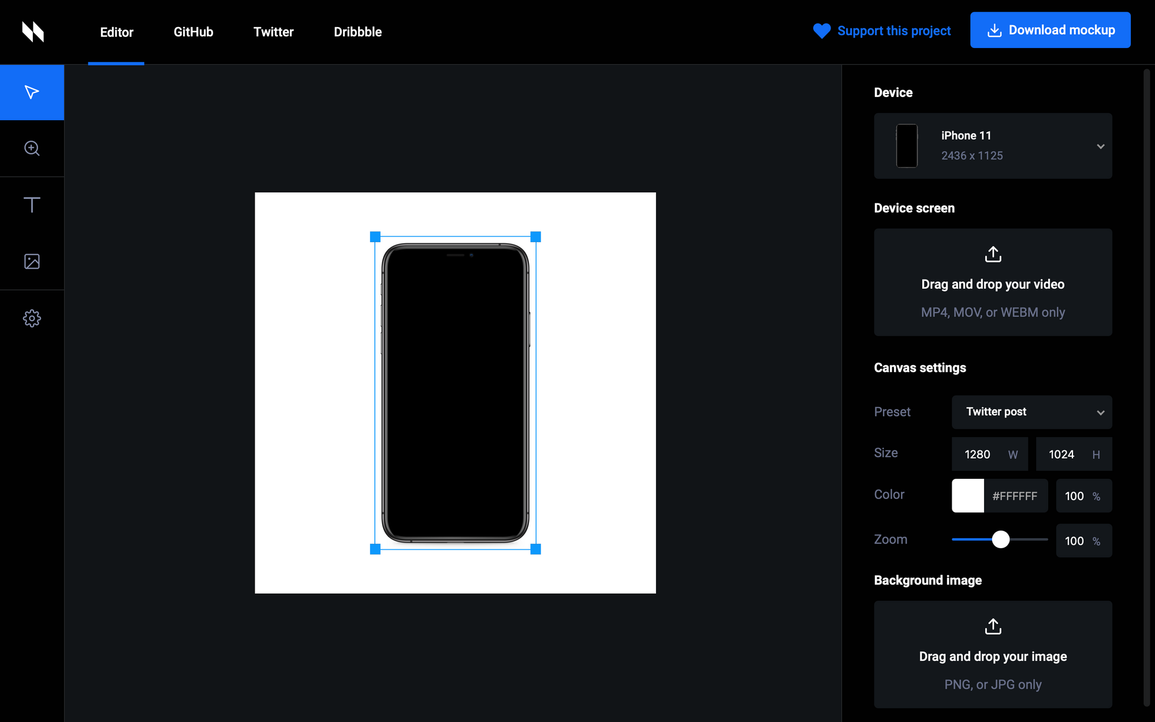Viewport: 1155px width, 722px height.
Task: Open the iPhone 11 device dropdown
Action: 1100,146
